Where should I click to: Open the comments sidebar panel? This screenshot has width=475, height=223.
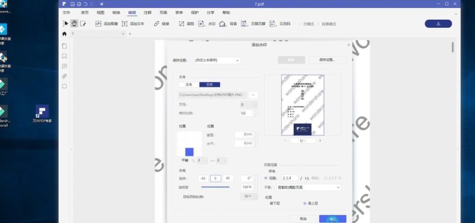(64, 66)
